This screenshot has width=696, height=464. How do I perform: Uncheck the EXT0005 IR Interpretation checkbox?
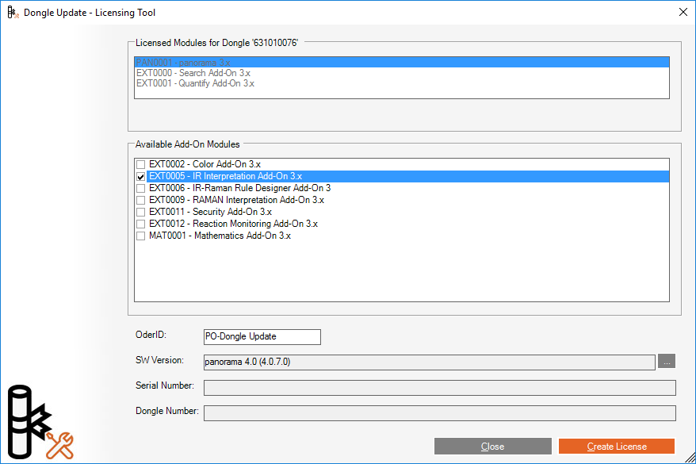141,176
